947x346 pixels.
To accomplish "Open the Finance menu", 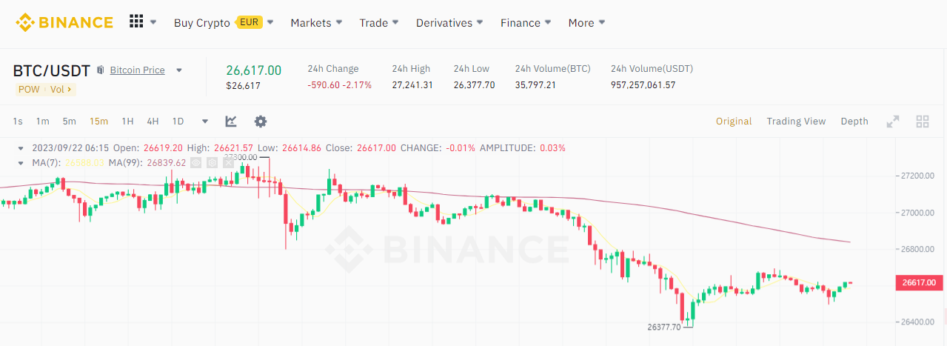I will point(521,22).
